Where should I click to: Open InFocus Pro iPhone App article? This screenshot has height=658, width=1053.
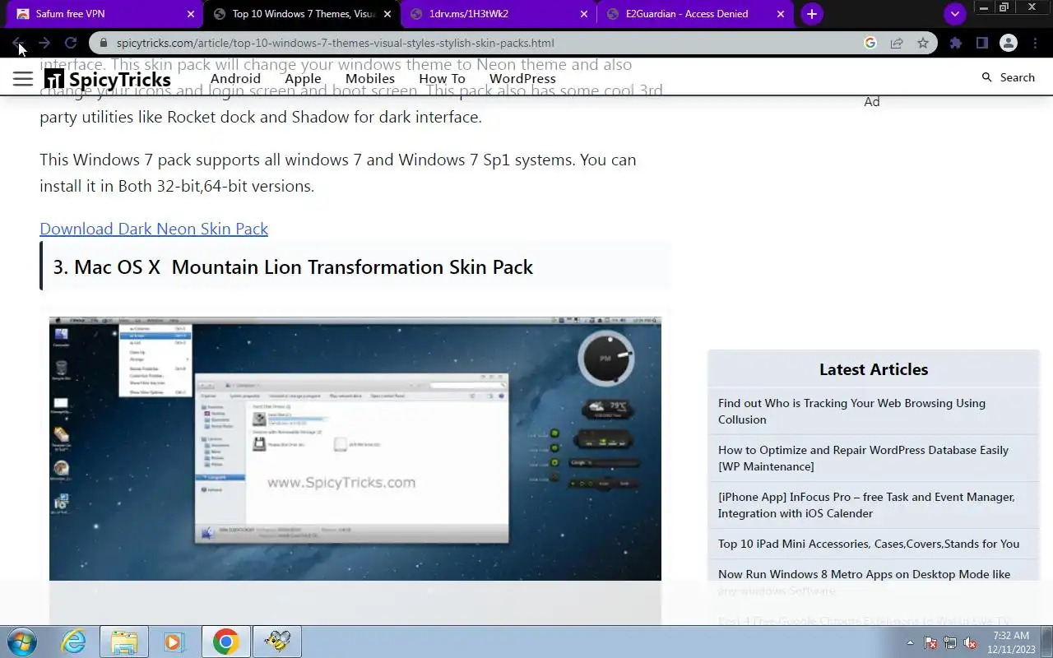[x=866, y=505]
